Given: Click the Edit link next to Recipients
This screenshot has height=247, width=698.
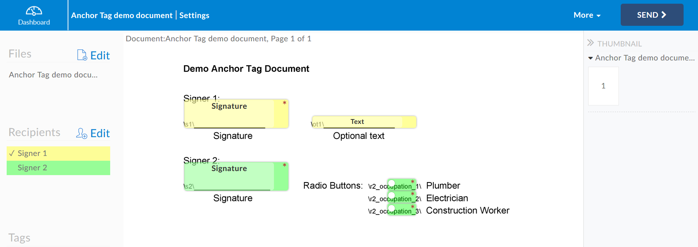Looking at the screenshot, I should click(x=100, y=133).
